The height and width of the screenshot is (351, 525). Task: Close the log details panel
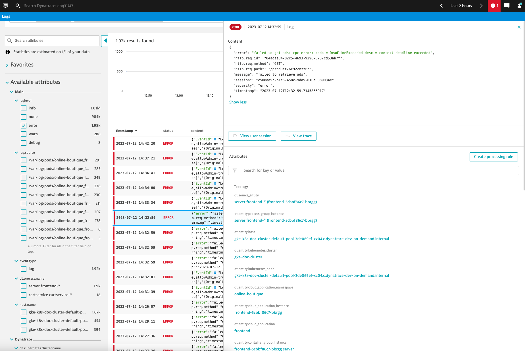coord(519,27)
